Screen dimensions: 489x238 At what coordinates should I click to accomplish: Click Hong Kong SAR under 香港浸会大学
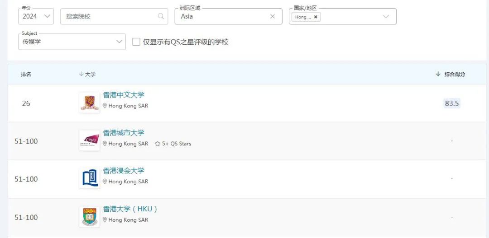click(129, 182)
